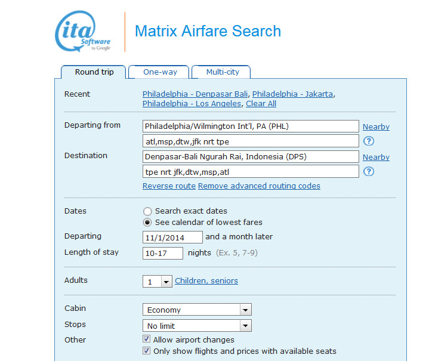This screenshot has width=426, height=361.
Task: Open recent search Philadelphia - Jakarta
Action: pyautogui.click(x=292, y=94)
